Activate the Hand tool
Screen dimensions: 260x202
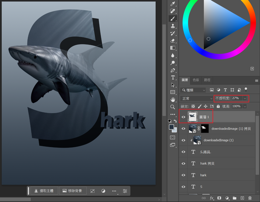tap(173, 99)
